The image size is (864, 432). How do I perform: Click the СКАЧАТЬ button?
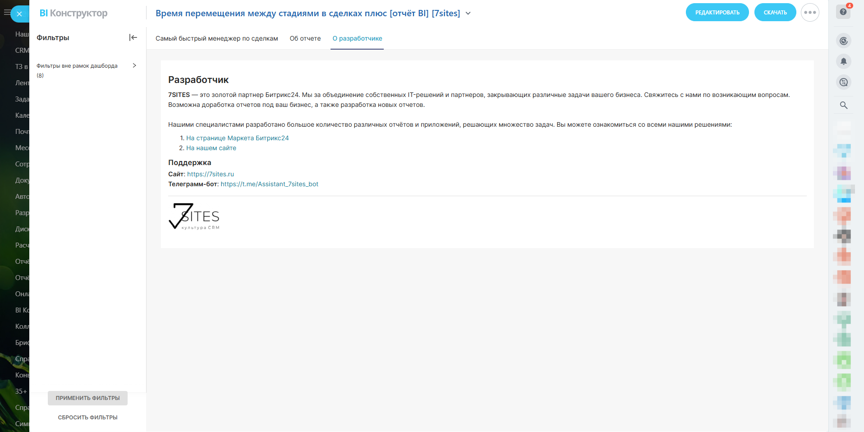tap(775, 13)
